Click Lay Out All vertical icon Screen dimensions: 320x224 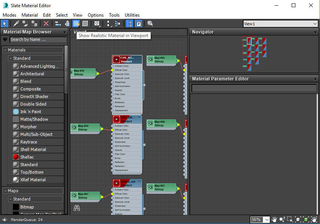109,23
